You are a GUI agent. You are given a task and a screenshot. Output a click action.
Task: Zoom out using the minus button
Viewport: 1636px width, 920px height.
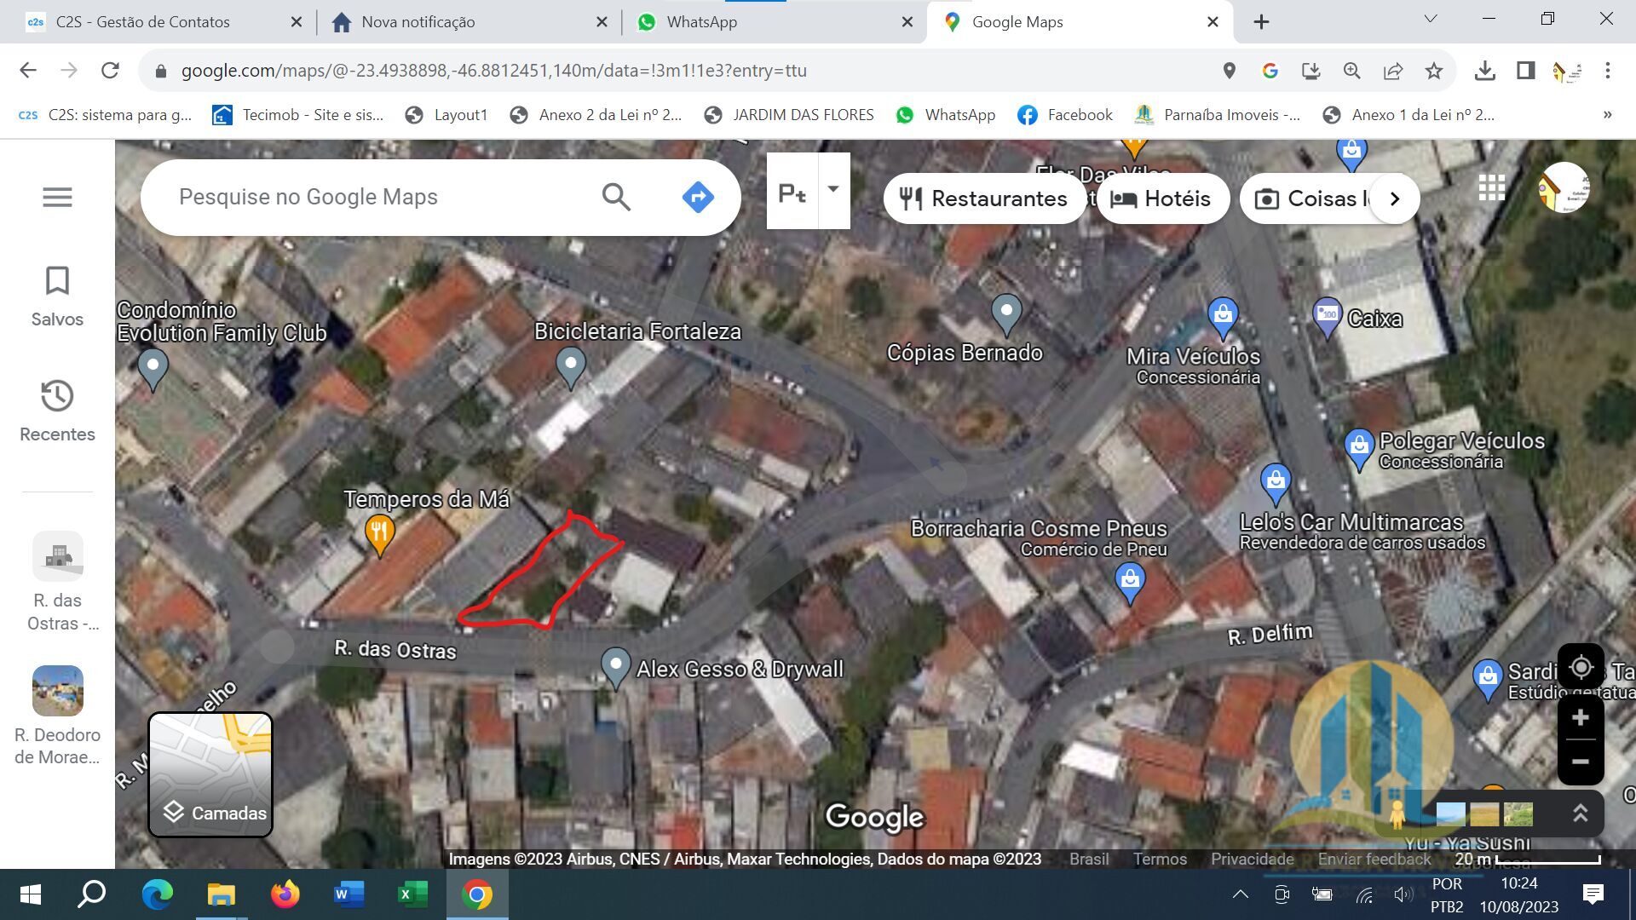point(1581,762)
